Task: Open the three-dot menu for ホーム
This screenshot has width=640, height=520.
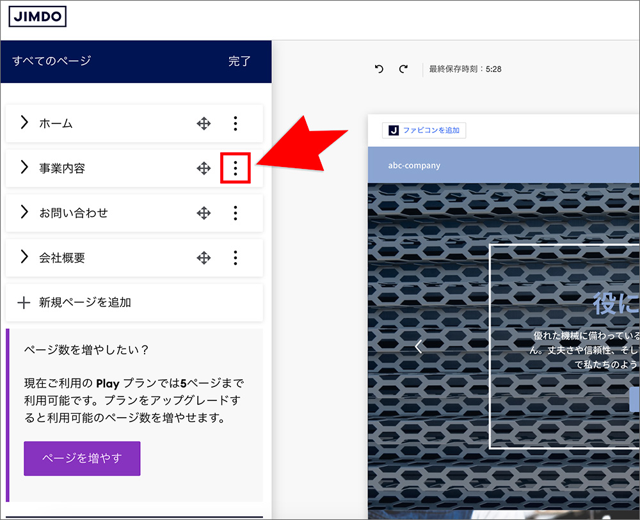Action: [x=236, y=123]
